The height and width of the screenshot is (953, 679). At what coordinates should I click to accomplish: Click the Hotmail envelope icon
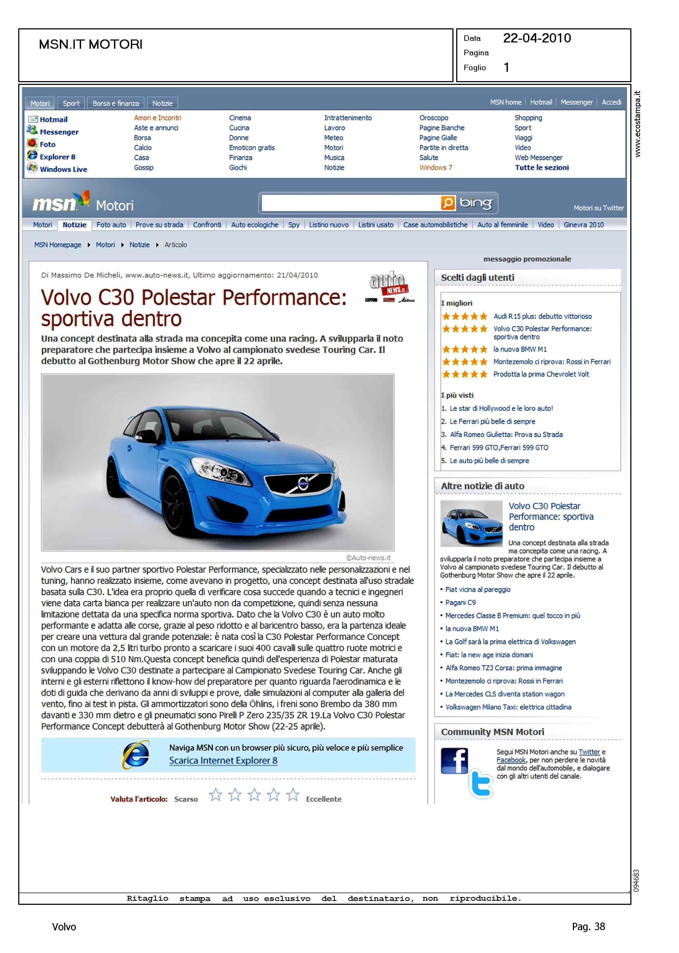pyautogui.click(x=33, y=119)
